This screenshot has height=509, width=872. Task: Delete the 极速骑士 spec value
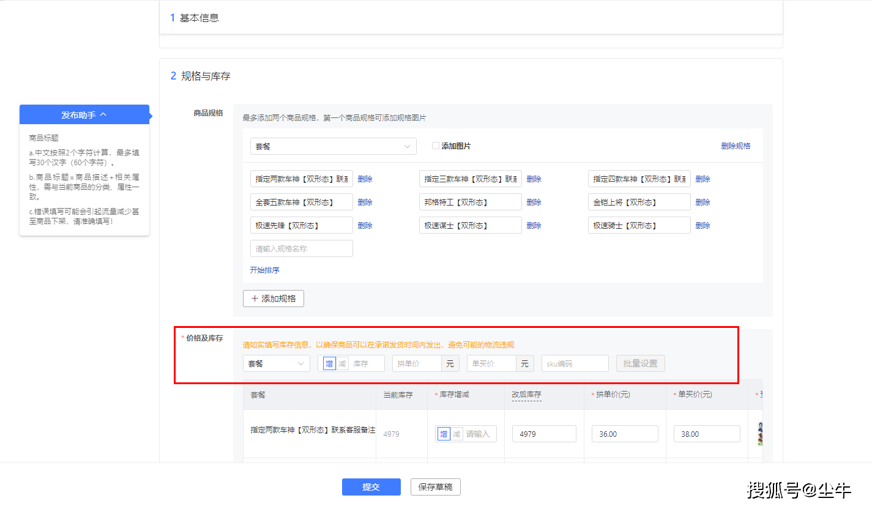click(702, 226)
